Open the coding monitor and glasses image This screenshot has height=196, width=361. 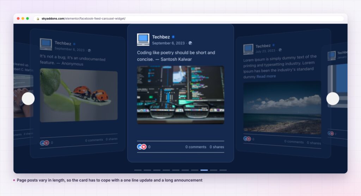(180, 95)
